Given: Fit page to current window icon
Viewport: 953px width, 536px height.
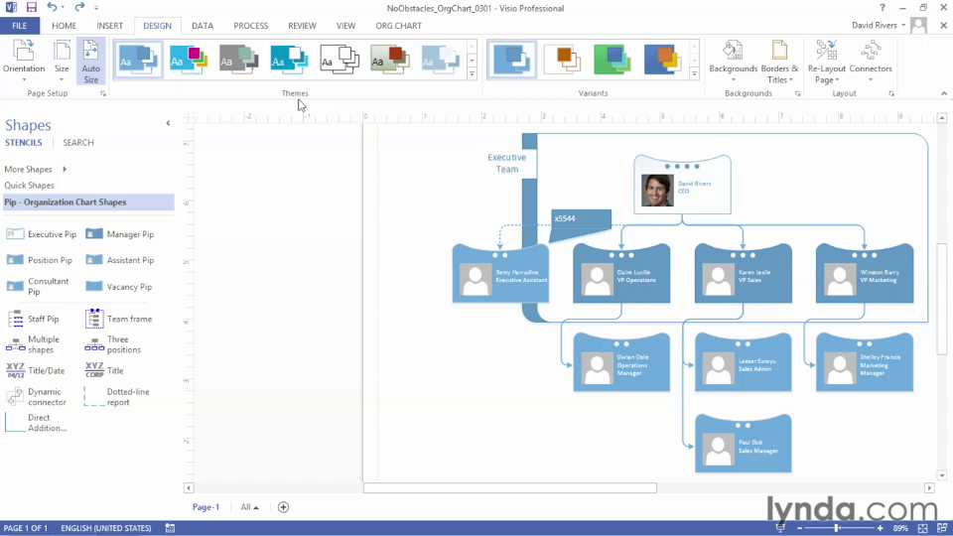Looking at the screenshot, I should click(x=922, y=528).
